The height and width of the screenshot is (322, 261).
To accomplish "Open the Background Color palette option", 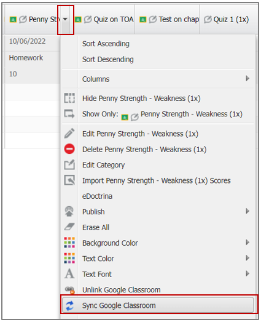I will pos(110,243).
